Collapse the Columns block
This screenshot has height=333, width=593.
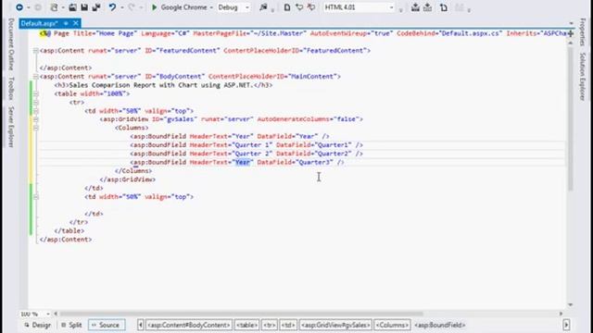pyautogui.click(x=35, y=129)
